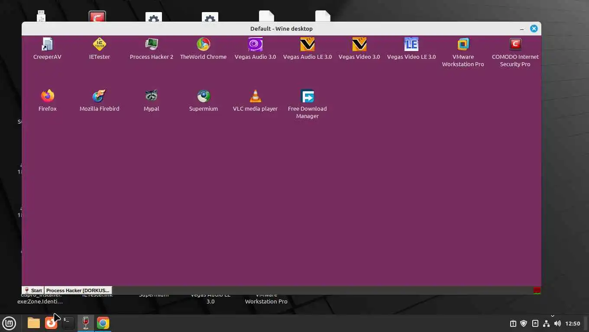Open the network icon in the system tray
The height and width of the screenshot is (332, 589).
point(547,323)
